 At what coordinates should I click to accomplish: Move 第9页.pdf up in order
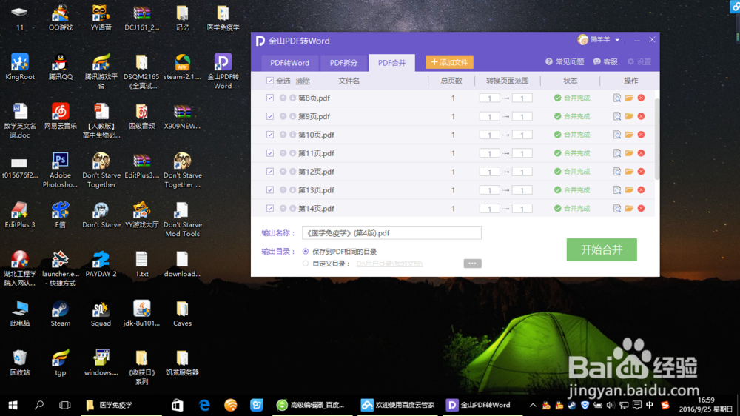pos(283,116)
